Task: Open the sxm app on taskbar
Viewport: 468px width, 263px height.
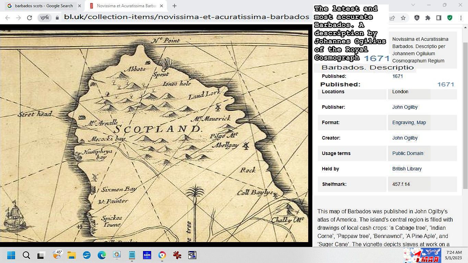Action: coord(147,255)
